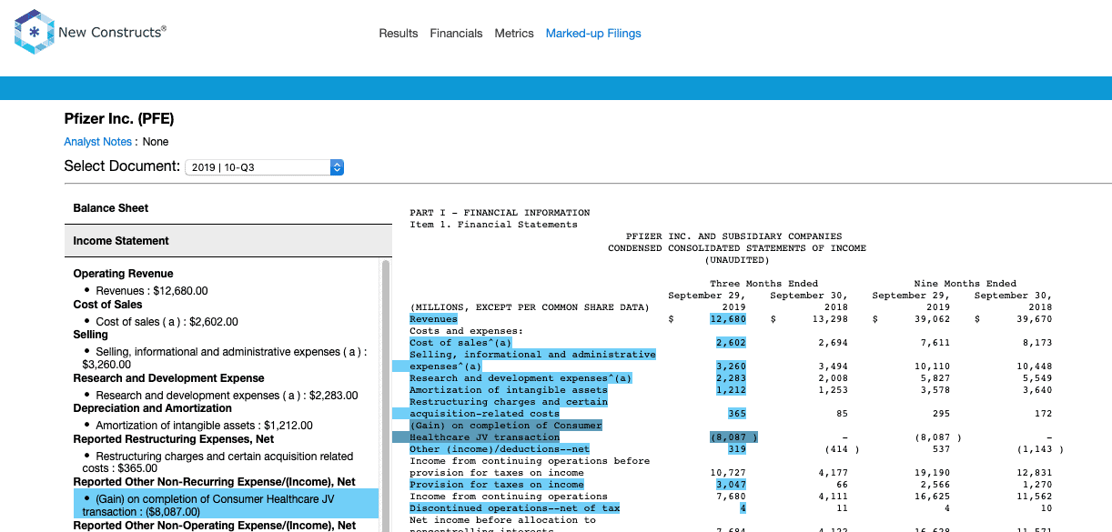The image size is (1112, 532).
Task: Go to the Financials tab
Action: (456, 34)
